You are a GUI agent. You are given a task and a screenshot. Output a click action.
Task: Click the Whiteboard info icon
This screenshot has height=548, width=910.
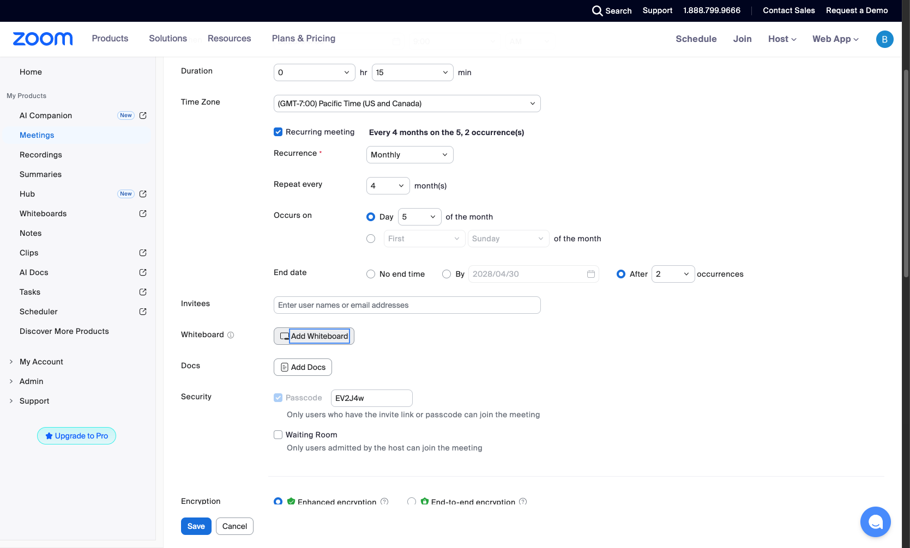click(231, 335)
